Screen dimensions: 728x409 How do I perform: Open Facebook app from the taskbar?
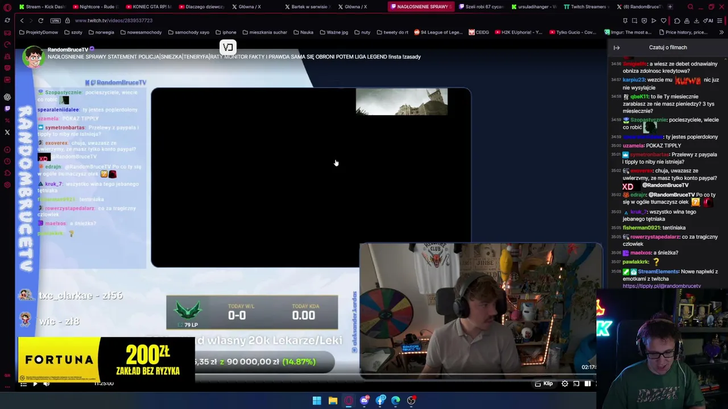(x=380, y=400)
